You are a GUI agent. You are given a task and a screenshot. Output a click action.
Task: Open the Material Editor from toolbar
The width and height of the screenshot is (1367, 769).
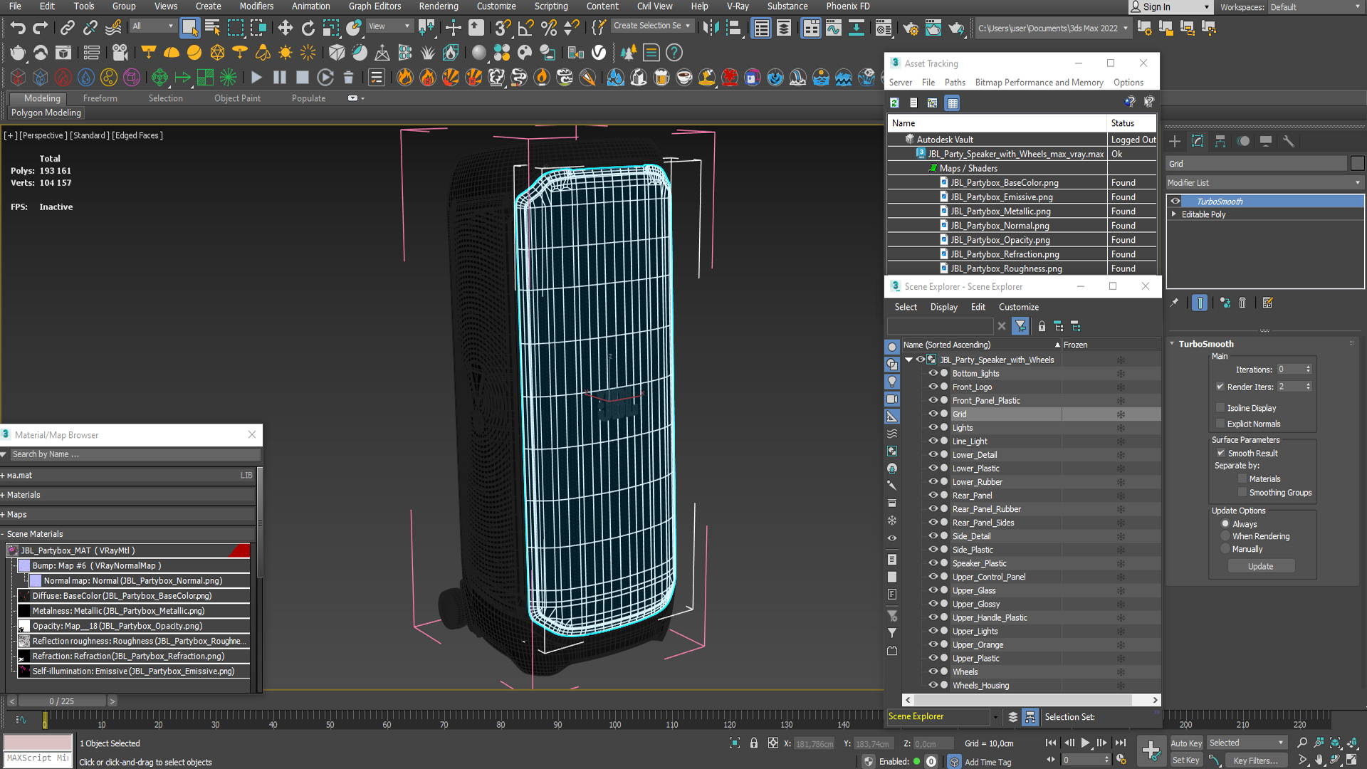883,28
